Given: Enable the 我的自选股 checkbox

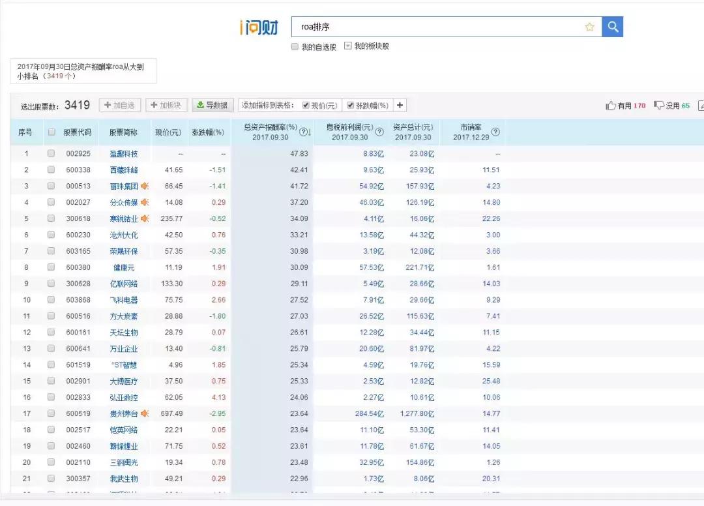Looking at the screenshot, I should pyautogui.click(x=295, y=47).
